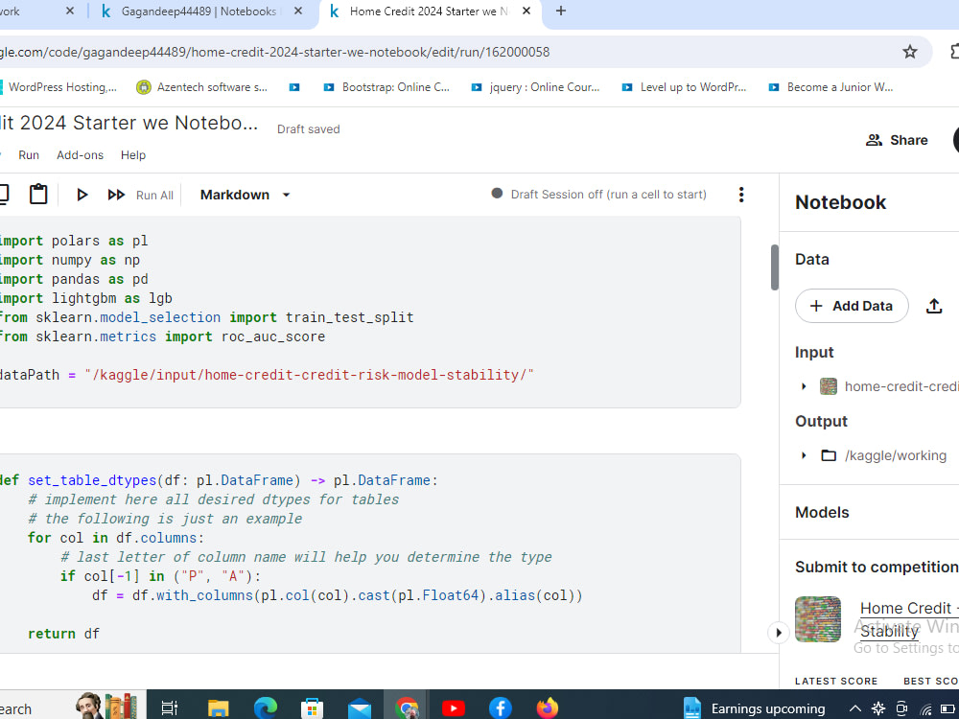Open the Earnings upcoming news widget
Image resolution: width=959 pixels, height=719 pixels.
[x=754, y=708]
